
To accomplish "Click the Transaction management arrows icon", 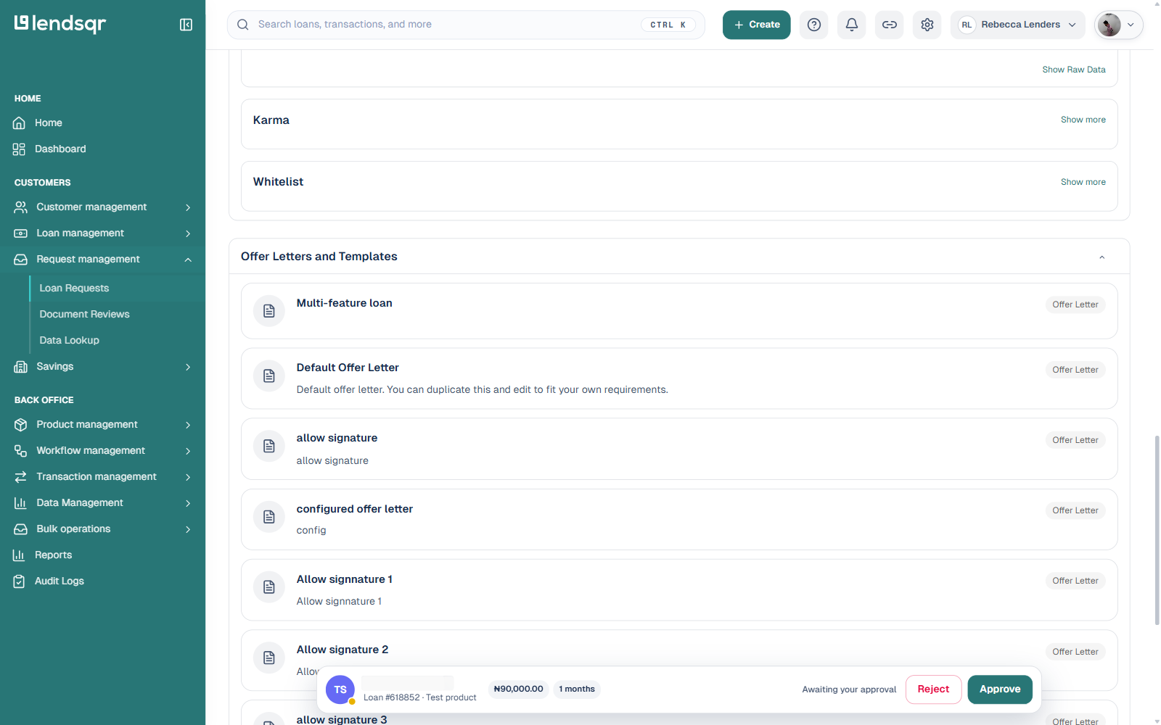I will pos(21,477).
